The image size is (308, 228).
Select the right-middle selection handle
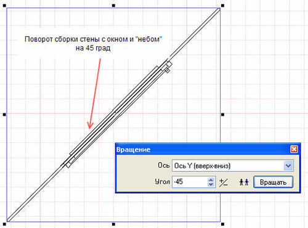tap(223, 115)
